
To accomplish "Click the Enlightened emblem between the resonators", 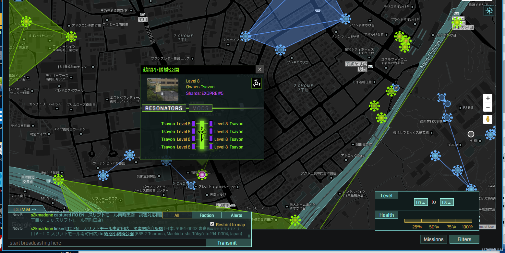I will coord(202,135).
